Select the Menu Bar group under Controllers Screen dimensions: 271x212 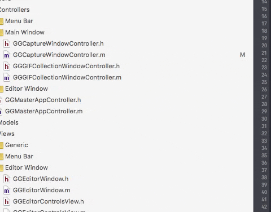click(19, 21)
